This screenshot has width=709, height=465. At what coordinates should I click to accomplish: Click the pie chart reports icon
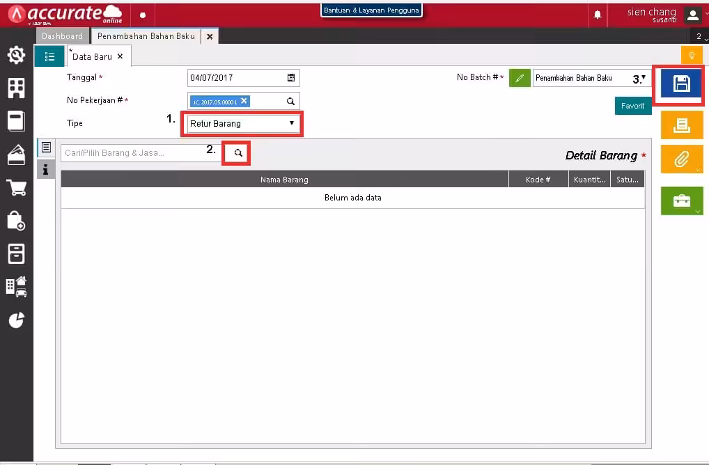click(x=16, y=320)
